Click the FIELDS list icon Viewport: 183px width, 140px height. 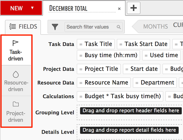point(13,26)
